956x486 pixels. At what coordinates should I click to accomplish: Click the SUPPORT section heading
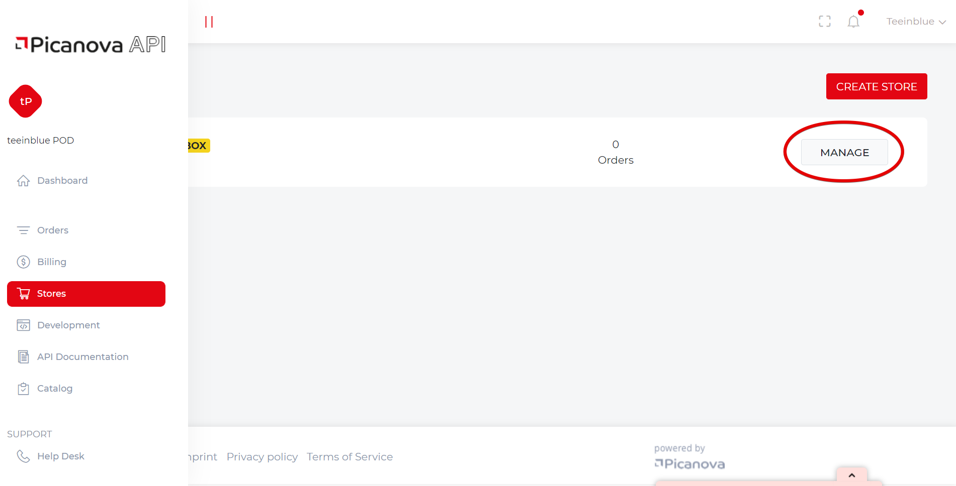(29, 434)
